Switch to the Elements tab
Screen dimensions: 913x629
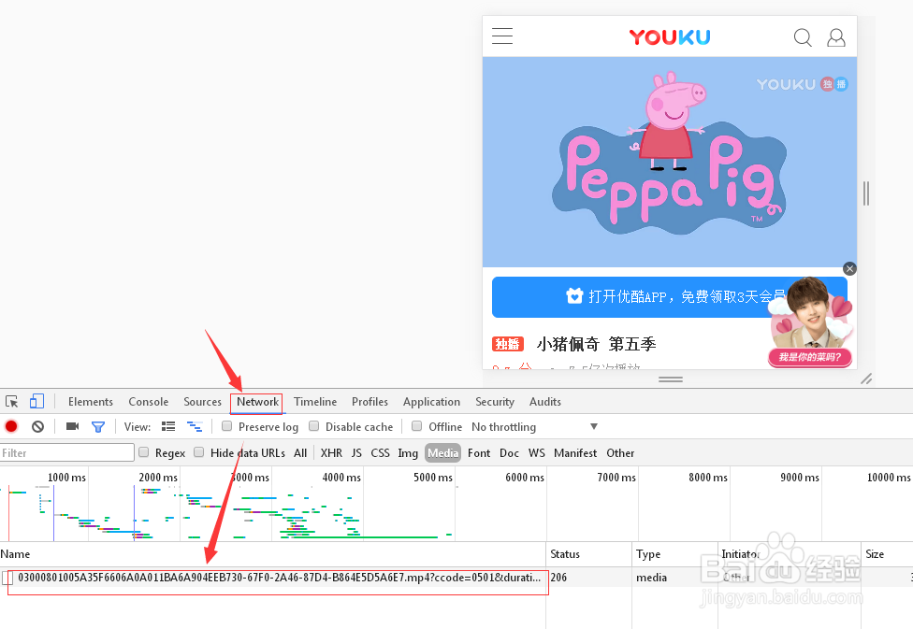[90, 402]
